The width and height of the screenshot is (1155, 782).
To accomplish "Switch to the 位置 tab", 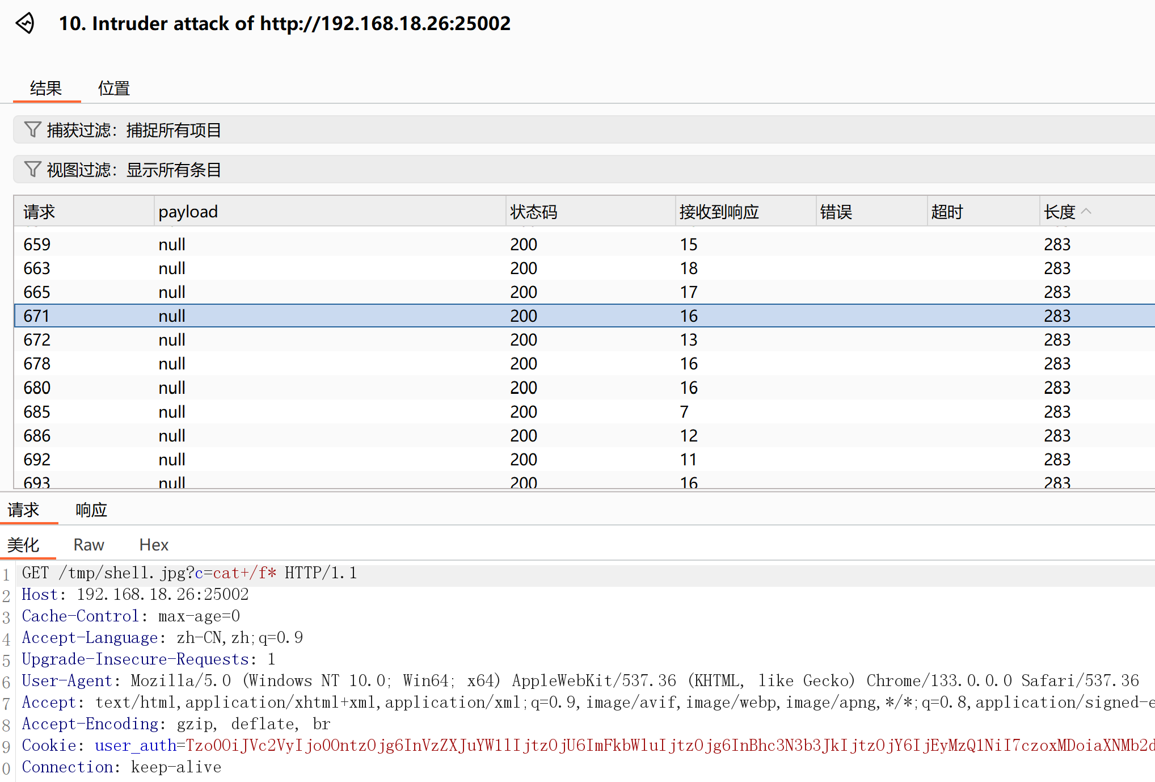I will (113, 89).
